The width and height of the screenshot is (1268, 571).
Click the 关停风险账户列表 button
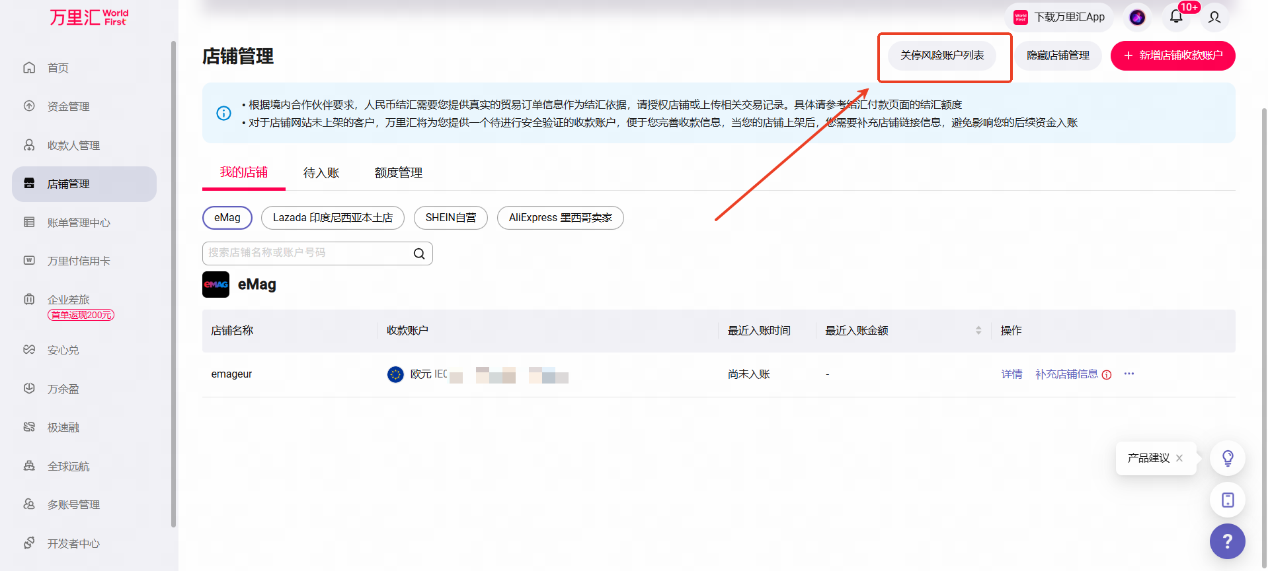942,55
